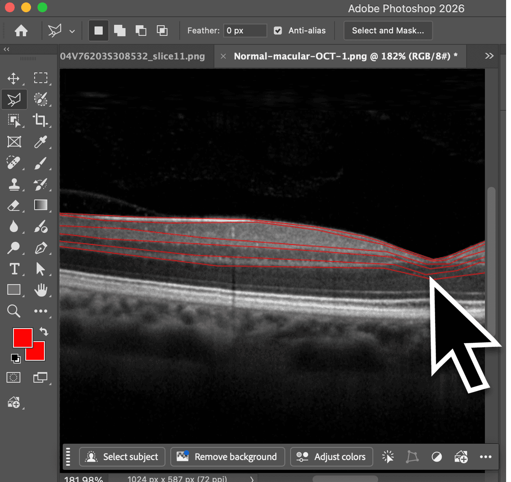Switch to the 04V76203S308532_slice11.png tab
This screenshot has height=482, width=511.
pos(132,56)
